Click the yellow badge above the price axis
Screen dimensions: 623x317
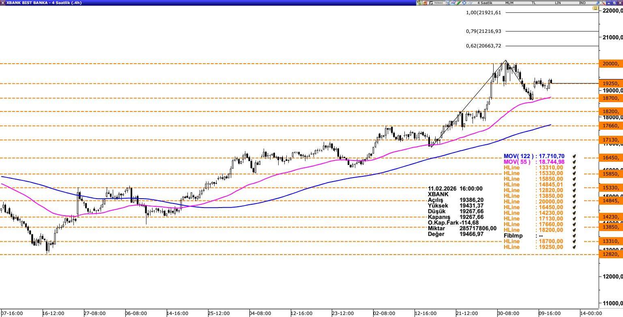(x=595, y=8)
